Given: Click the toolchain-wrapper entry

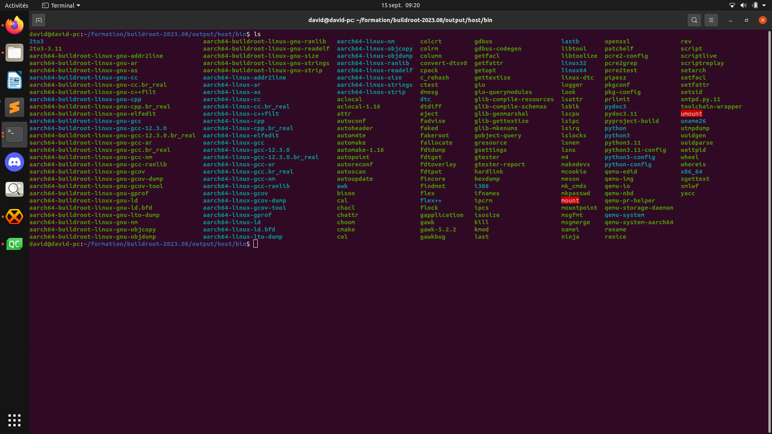Looking at the screenshot, I should point(711,106).
